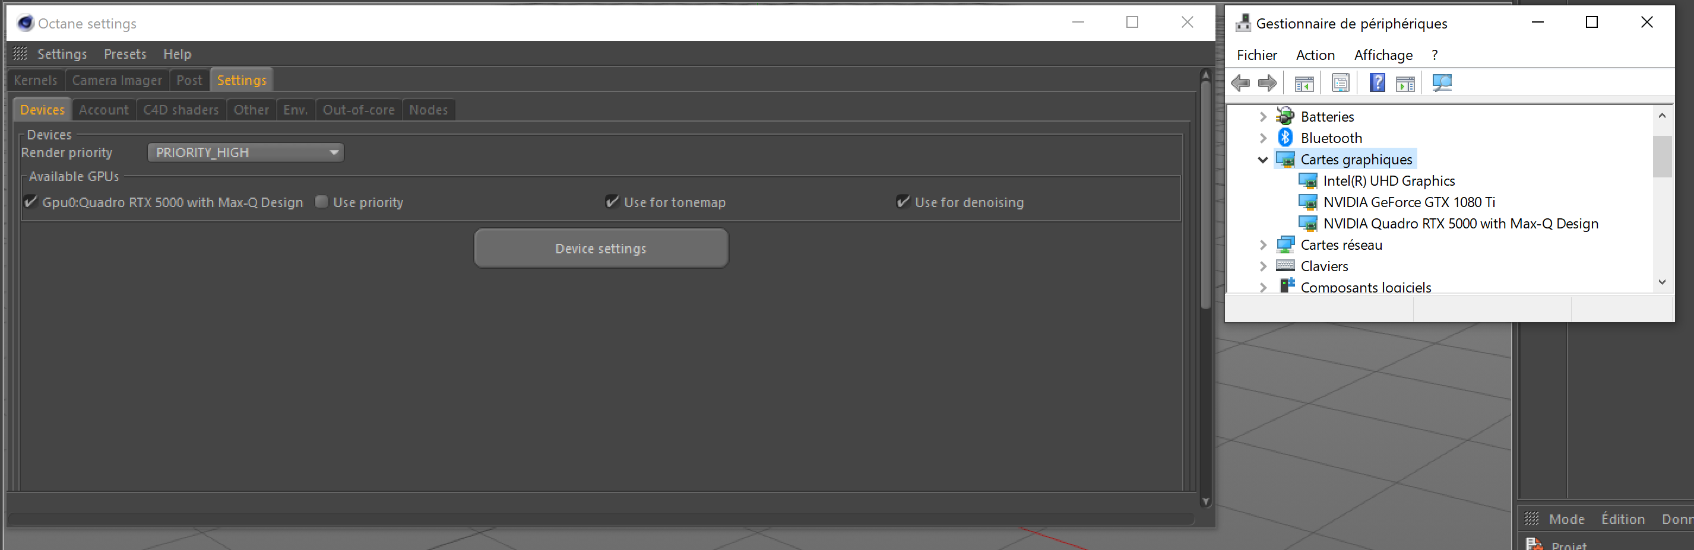Select the orange Settings tab
The width and height of the screenshot is (1694, 550).
click(x=241, y=80)
